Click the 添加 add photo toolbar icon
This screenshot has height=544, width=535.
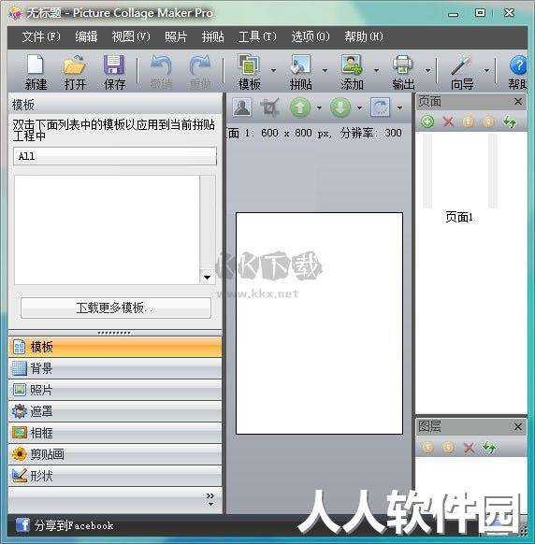click(x=352, y=64)
